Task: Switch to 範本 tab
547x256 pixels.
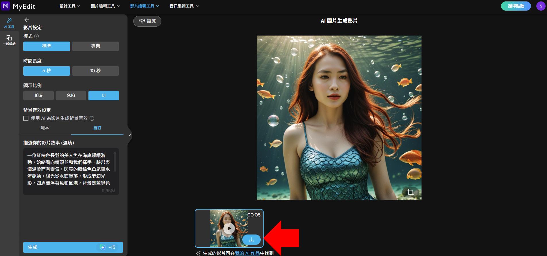Action: click(x=45, y=128)
